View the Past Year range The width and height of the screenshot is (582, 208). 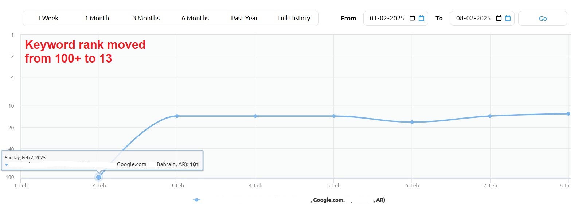tap(244, 18)
